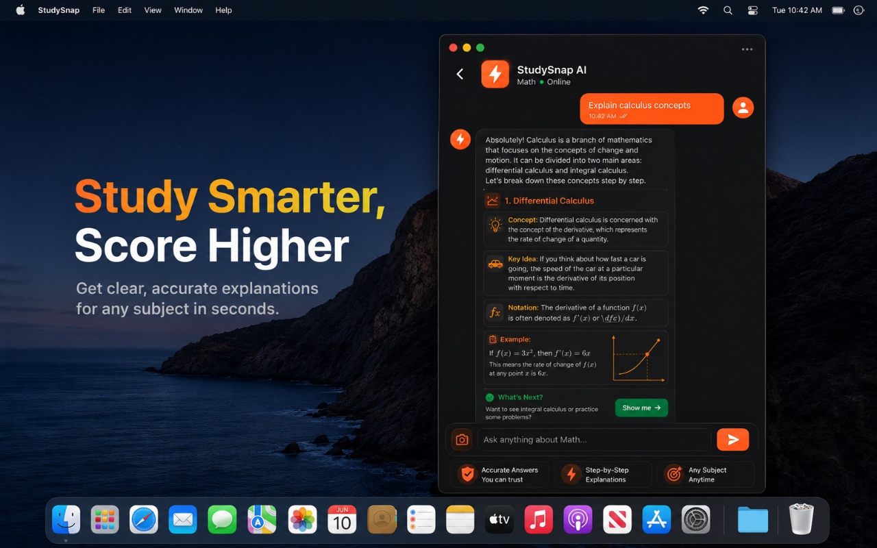Screen dimensions: 877x548
Task: Click the car Key Idea icon
Action: point(495,264)
